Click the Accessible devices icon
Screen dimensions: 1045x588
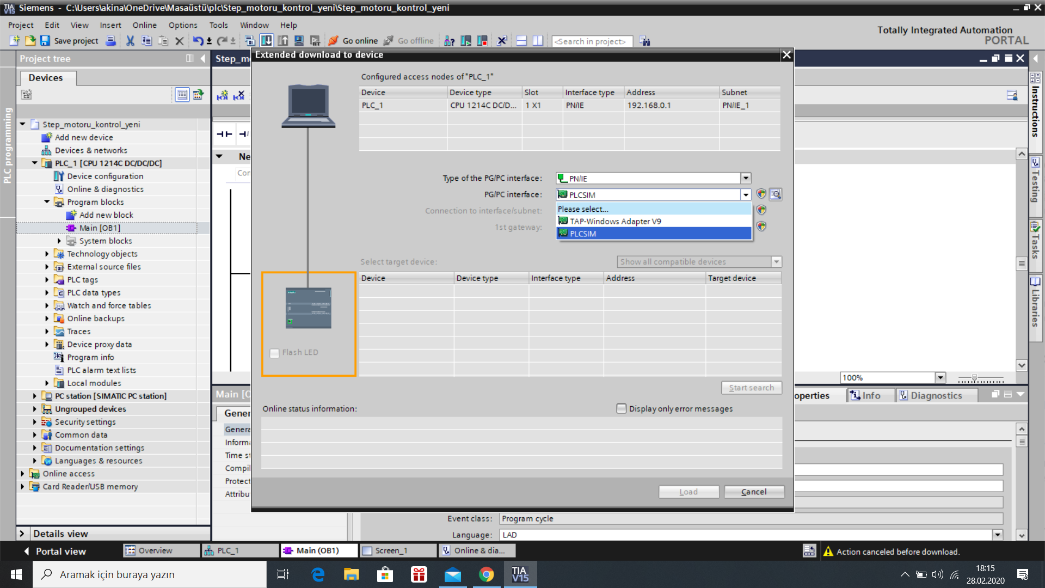[x=449, y=41]
